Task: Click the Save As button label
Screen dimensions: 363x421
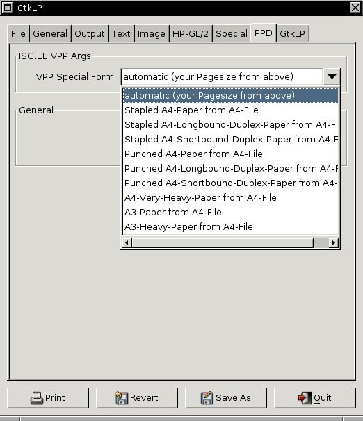Action: click(233, 397)
